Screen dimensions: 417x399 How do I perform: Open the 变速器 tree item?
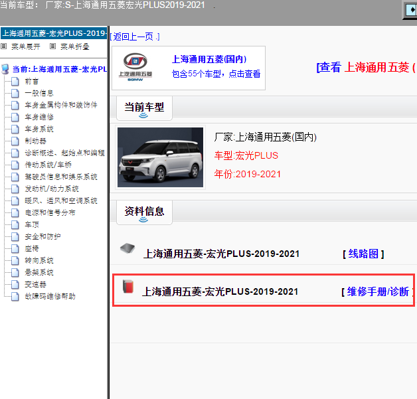pos(36,284)
